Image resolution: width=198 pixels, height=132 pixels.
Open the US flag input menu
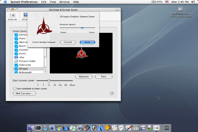167,2
